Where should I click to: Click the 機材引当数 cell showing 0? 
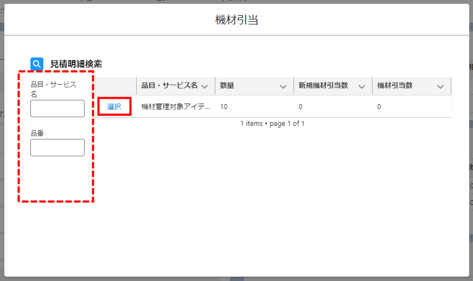[x=379, y=107]
